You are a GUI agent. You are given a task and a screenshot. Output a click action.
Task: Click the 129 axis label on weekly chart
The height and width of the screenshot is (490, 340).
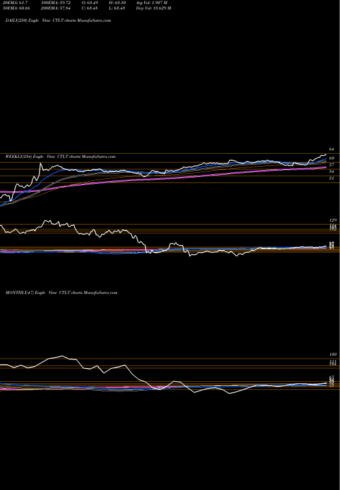click(x=332, y=220)
